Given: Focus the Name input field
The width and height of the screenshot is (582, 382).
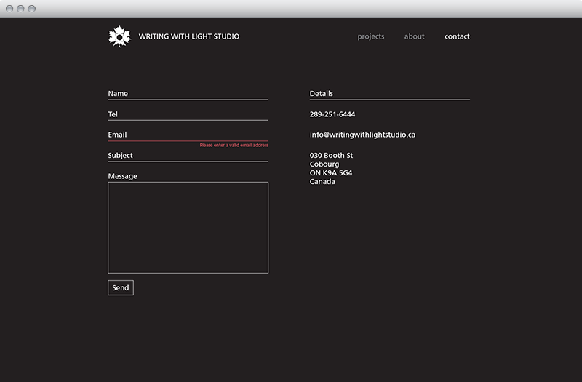Looking at the screenshot, I should point(188,94).
